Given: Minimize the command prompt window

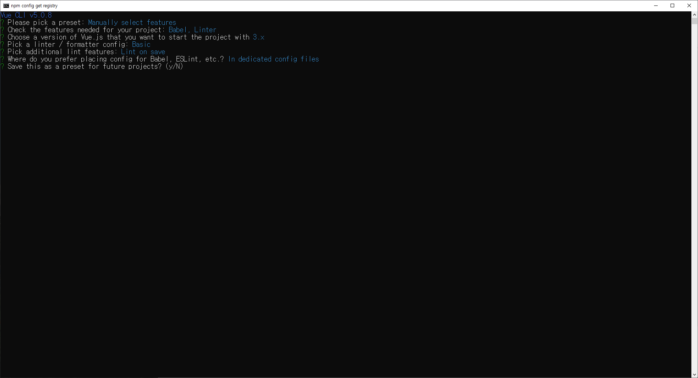Looking at the screenshot, I should tap(656, 5).
